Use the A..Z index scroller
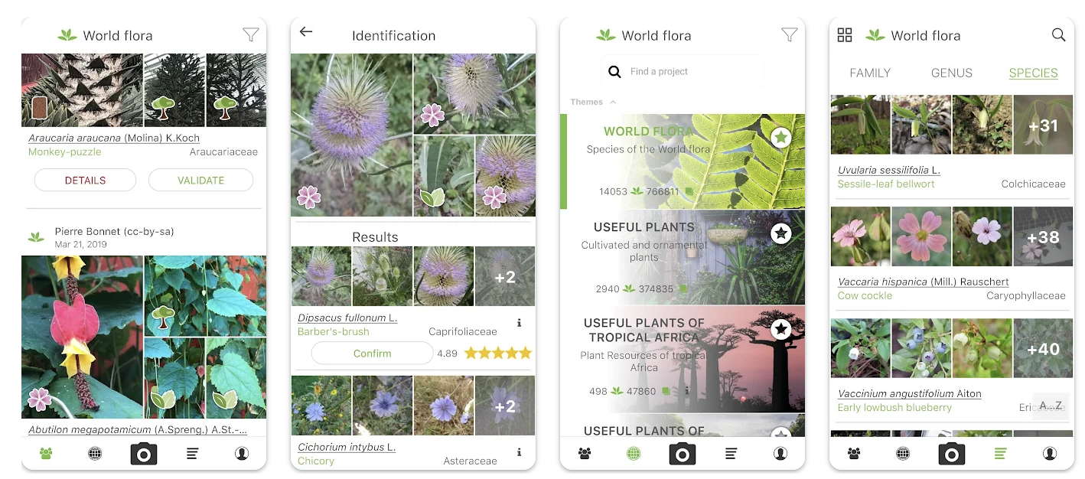 click(1052, 406)
